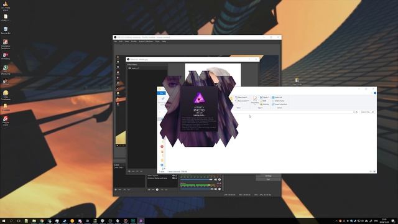Open File Explorer from taskbar
The image size is (398, 224).
pos(34,221)
